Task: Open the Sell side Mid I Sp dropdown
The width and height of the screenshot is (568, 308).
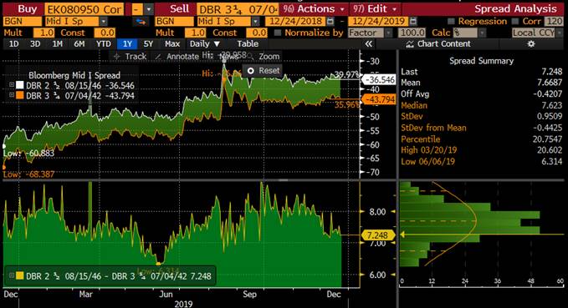Action: coord(256,22)
